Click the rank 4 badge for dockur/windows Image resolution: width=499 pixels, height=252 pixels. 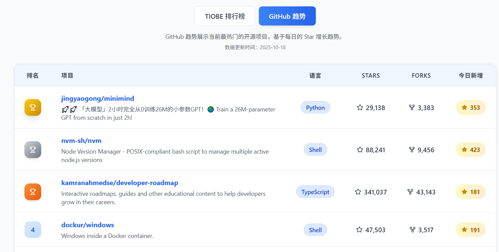[x=33, y=230]
